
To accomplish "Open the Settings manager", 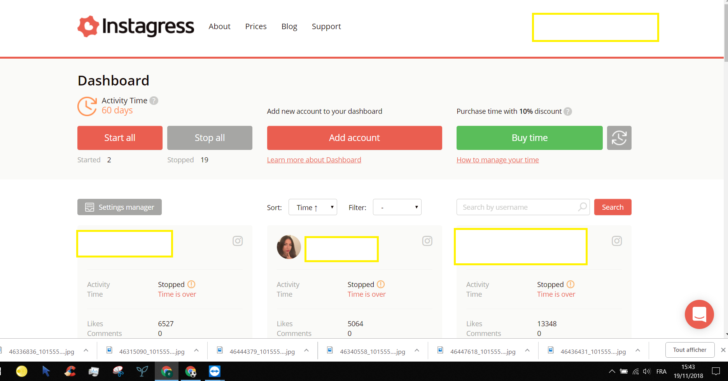I will tap(119, 207).
